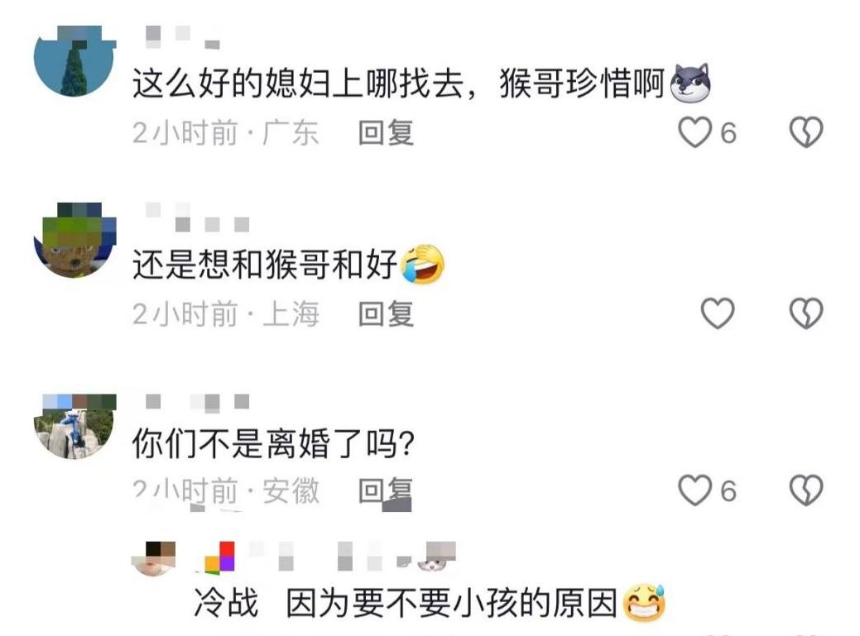Like the 上海 comment about 猴哥和好
The height and width of the screenshot is (636, 860).
tap(718, 313)
